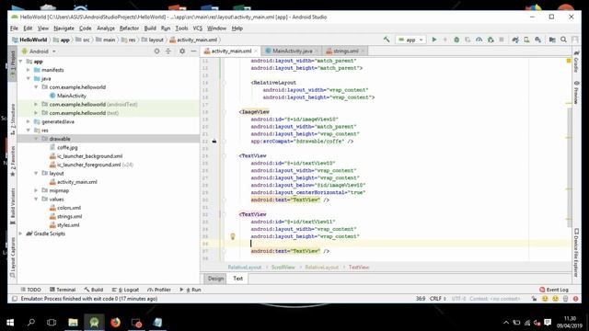The height and width of the screenshot is (331, 589).
Task: Toggle the 2: Favorites tool window stripe
Action: pos(12,162)
